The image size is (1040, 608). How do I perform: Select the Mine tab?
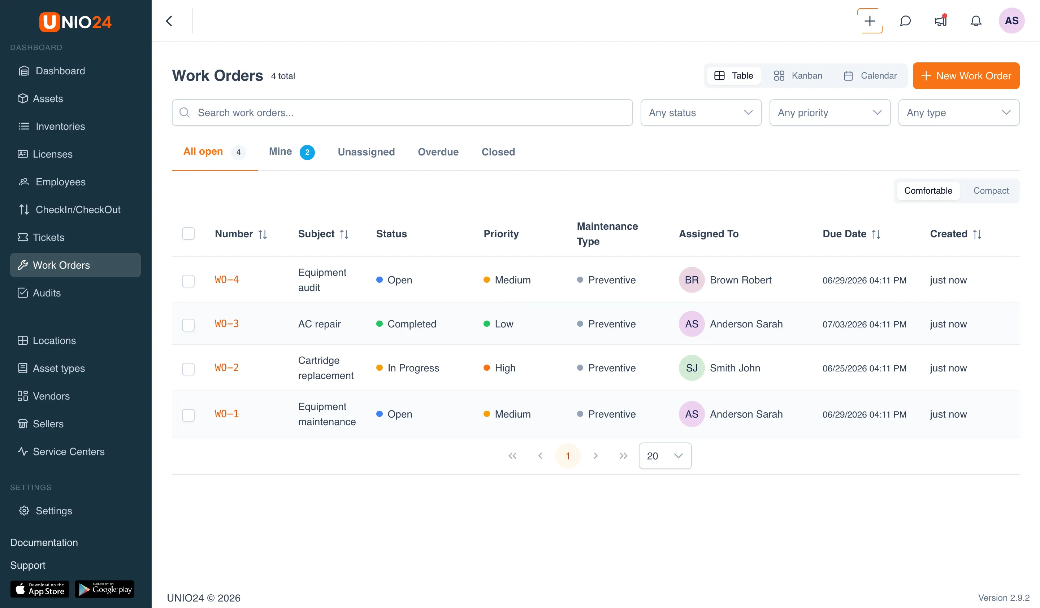(x=292, y=152)
